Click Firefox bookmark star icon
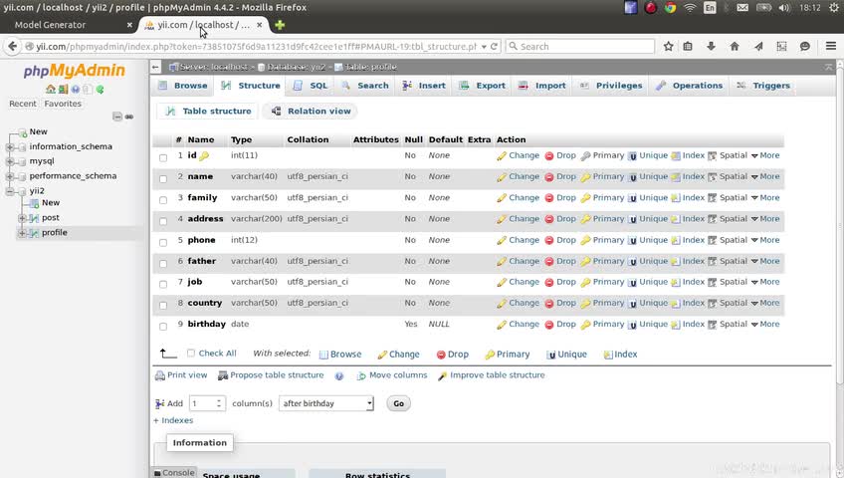Viewport: 844px width, 478px height. point(668,46)
